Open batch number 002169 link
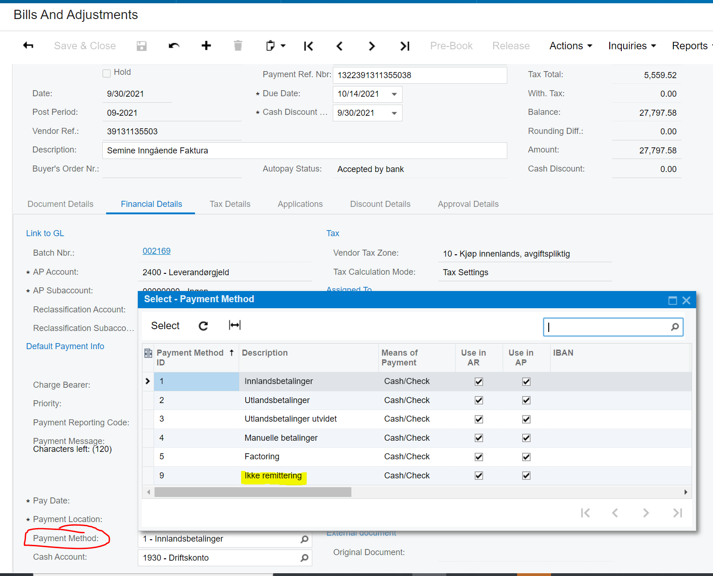This screenshot has width=713, height=576. (156, 251)
